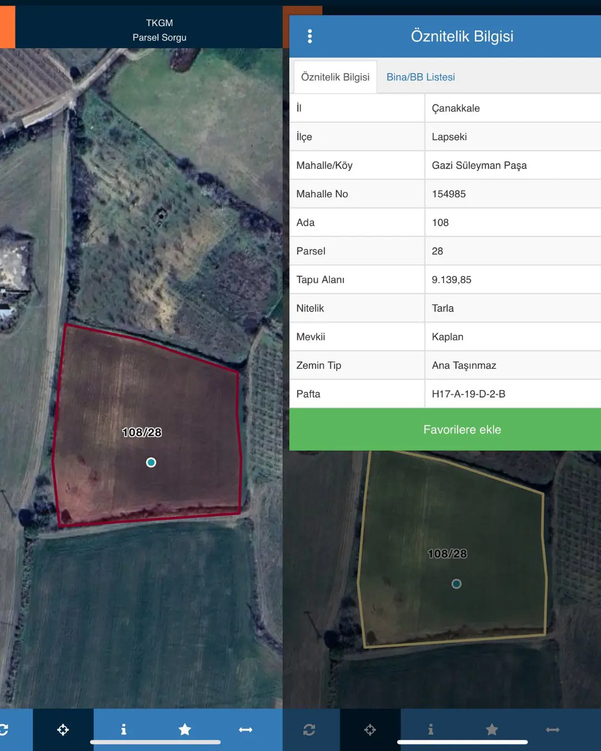Tap the Pafta row label
Viewport: 601px width, 751px height.
308,394
